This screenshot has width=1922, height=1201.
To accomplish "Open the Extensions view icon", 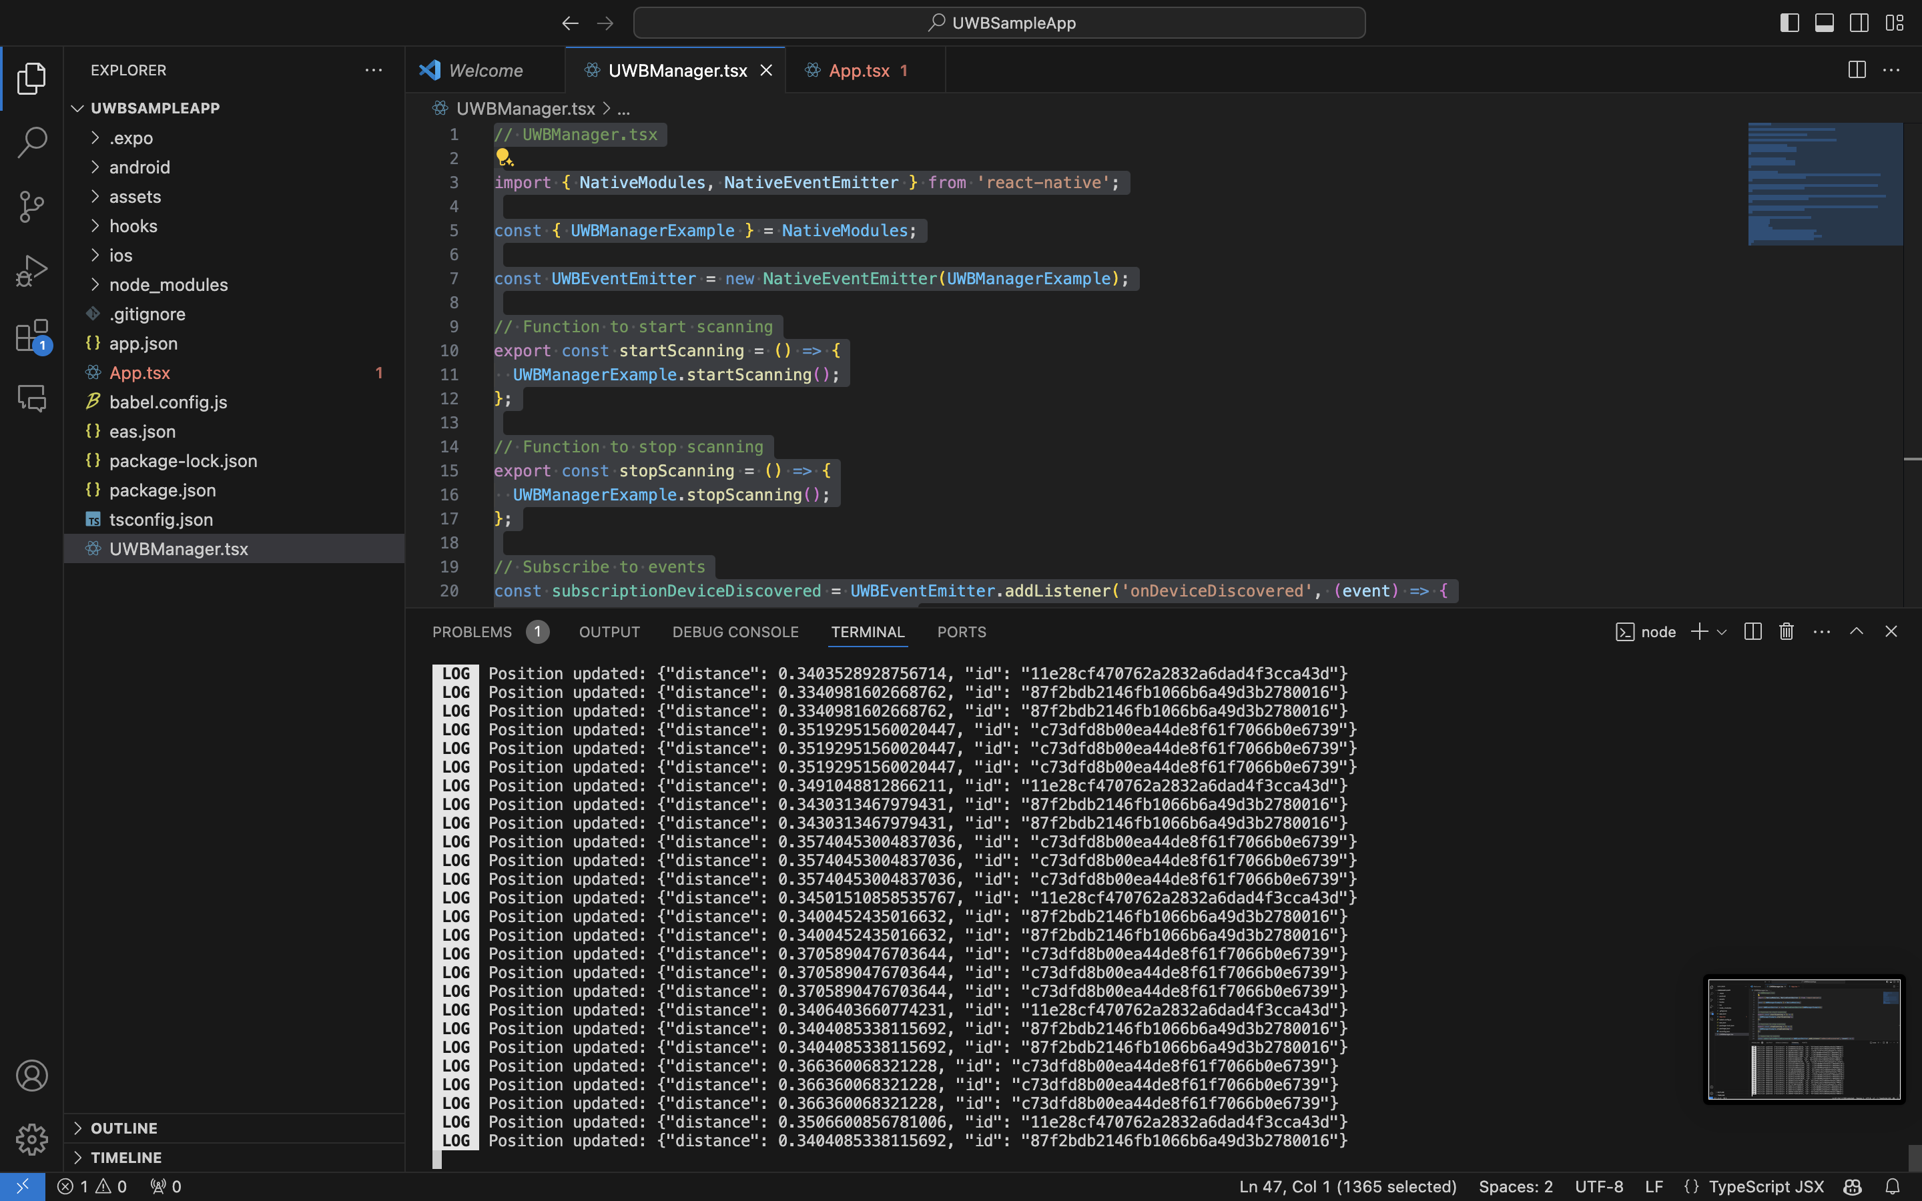I will 32,335.
